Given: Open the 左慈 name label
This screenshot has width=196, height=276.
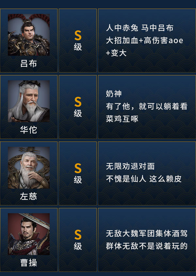Looking at the screenshot, I should pos(29,196).
